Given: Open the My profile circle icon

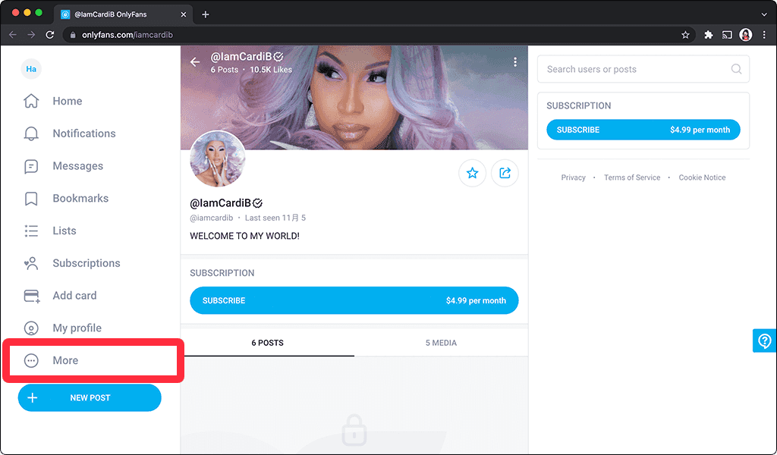Looking at the screenshot, I should click(x=31, y=328).
